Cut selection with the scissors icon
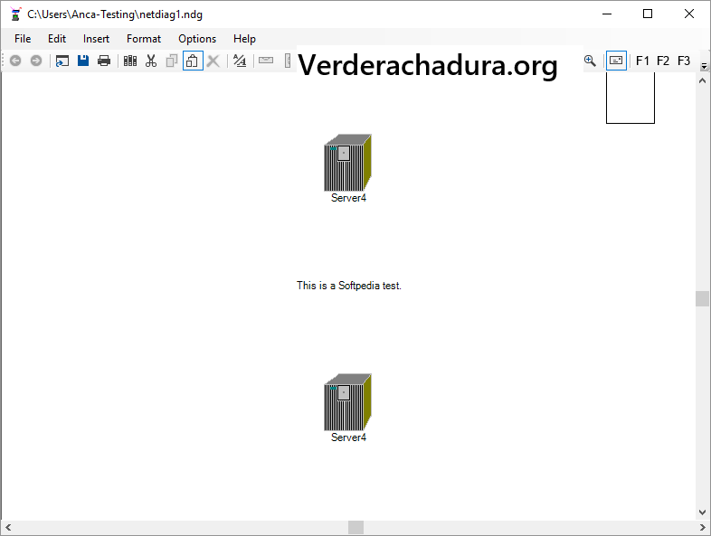 coord(151,61)
